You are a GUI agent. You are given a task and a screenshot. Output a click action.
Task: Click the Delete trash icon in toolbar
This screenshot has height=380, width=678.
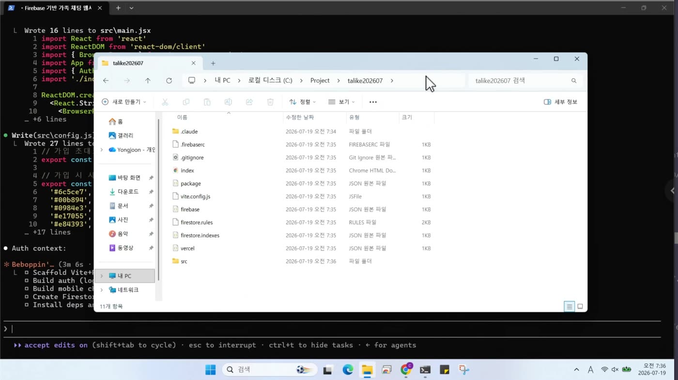[x=270, y=102]
